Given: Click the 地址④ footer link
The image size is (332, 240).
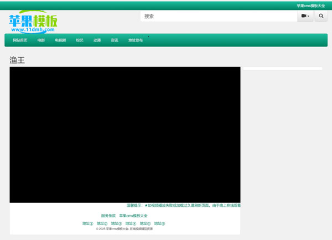Looking at the screenshot, I should (131, 223).
